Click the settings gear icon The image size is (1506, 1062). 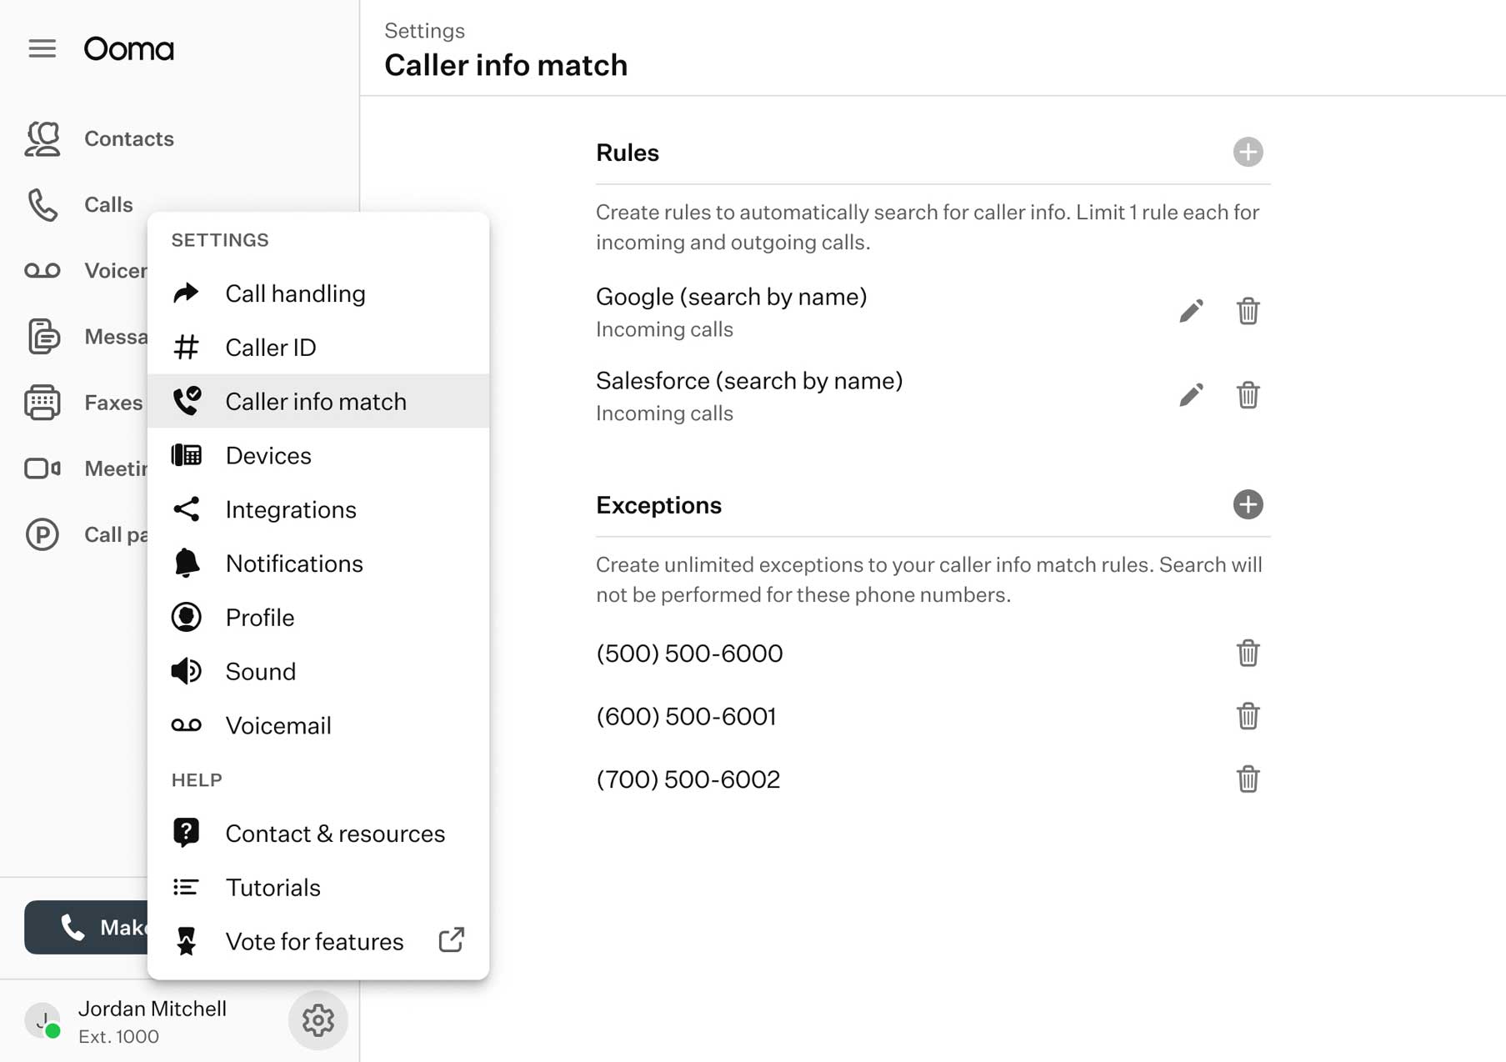318,1020
